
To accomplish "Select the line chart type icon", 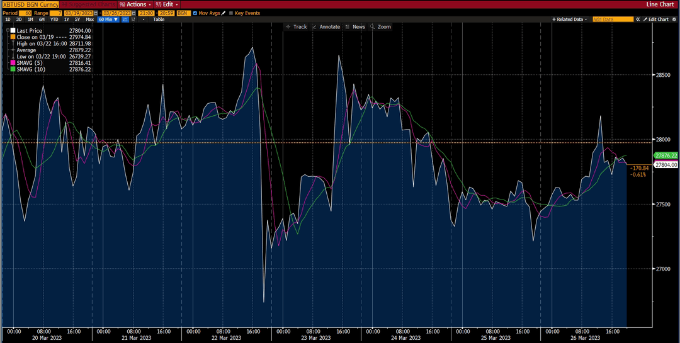I will coord(125,20).
